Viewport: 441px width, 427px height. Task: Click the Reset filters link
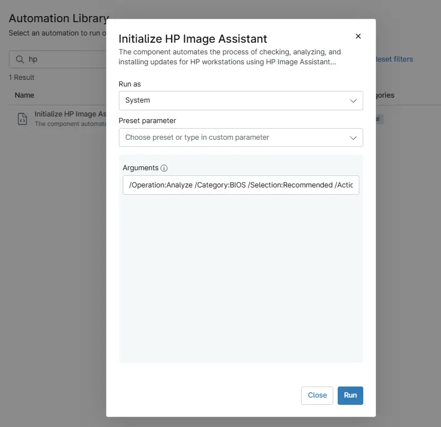pos(394,59)
